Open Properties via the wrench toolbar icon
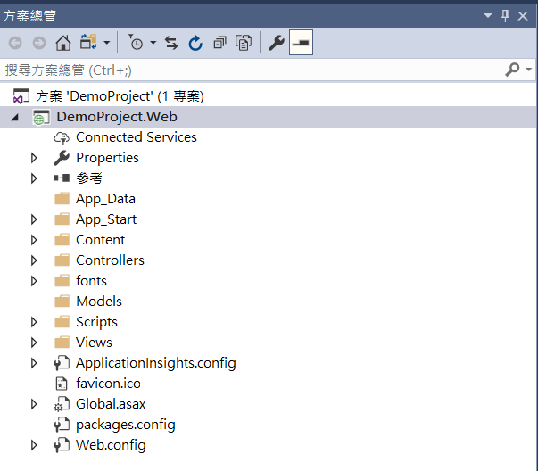The height and width of the screenshot is (471, 538). pyautogui.click(x=277, y=43)
